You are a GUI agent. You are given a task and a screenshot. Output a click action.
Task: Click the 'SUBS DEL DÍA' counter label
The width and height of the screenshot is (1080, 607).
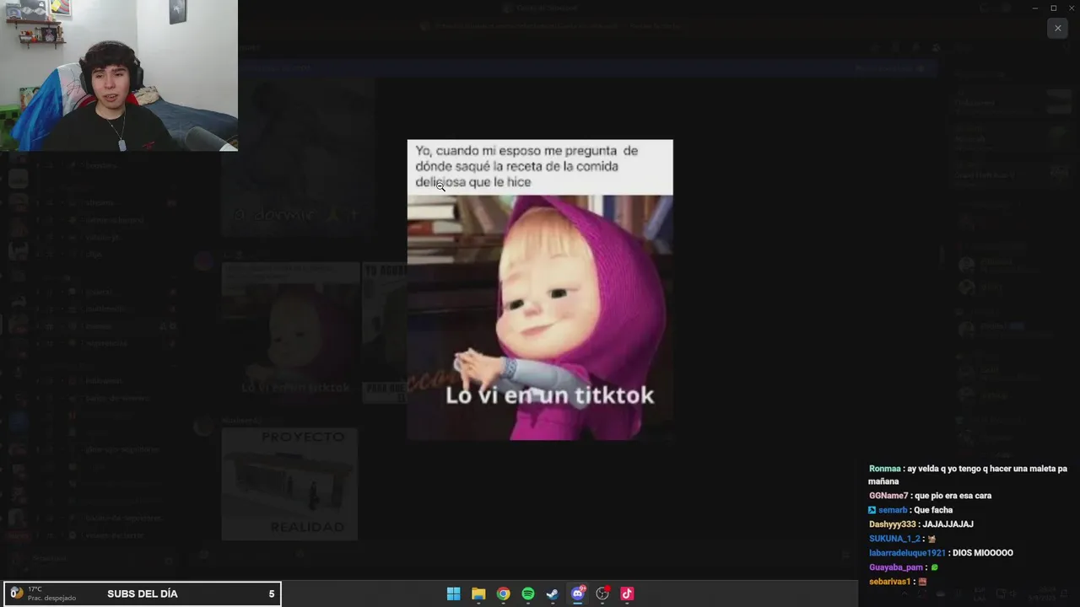[143, 594]
